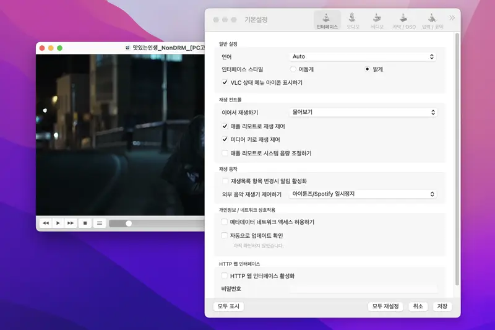Click the fast-forward button in player controls
Image resolution: width=495 pixels, height=330 pixels.
click(x=71, y=223)
